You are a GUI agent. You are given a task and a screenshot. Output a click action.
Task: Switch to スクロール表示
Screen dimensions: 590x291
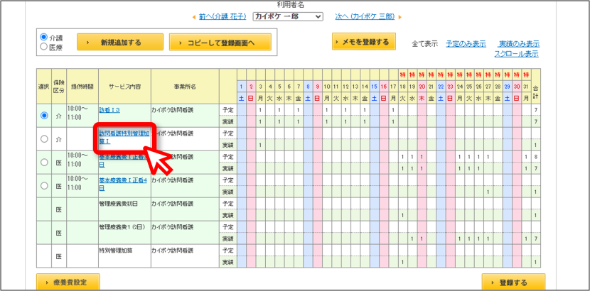(516, 54)
